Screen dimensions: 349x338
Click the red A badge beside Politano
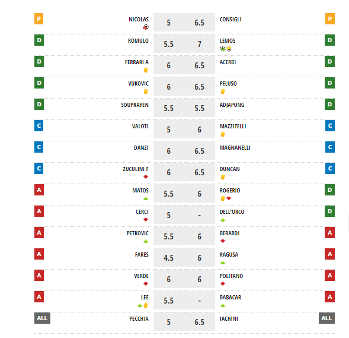329,275
